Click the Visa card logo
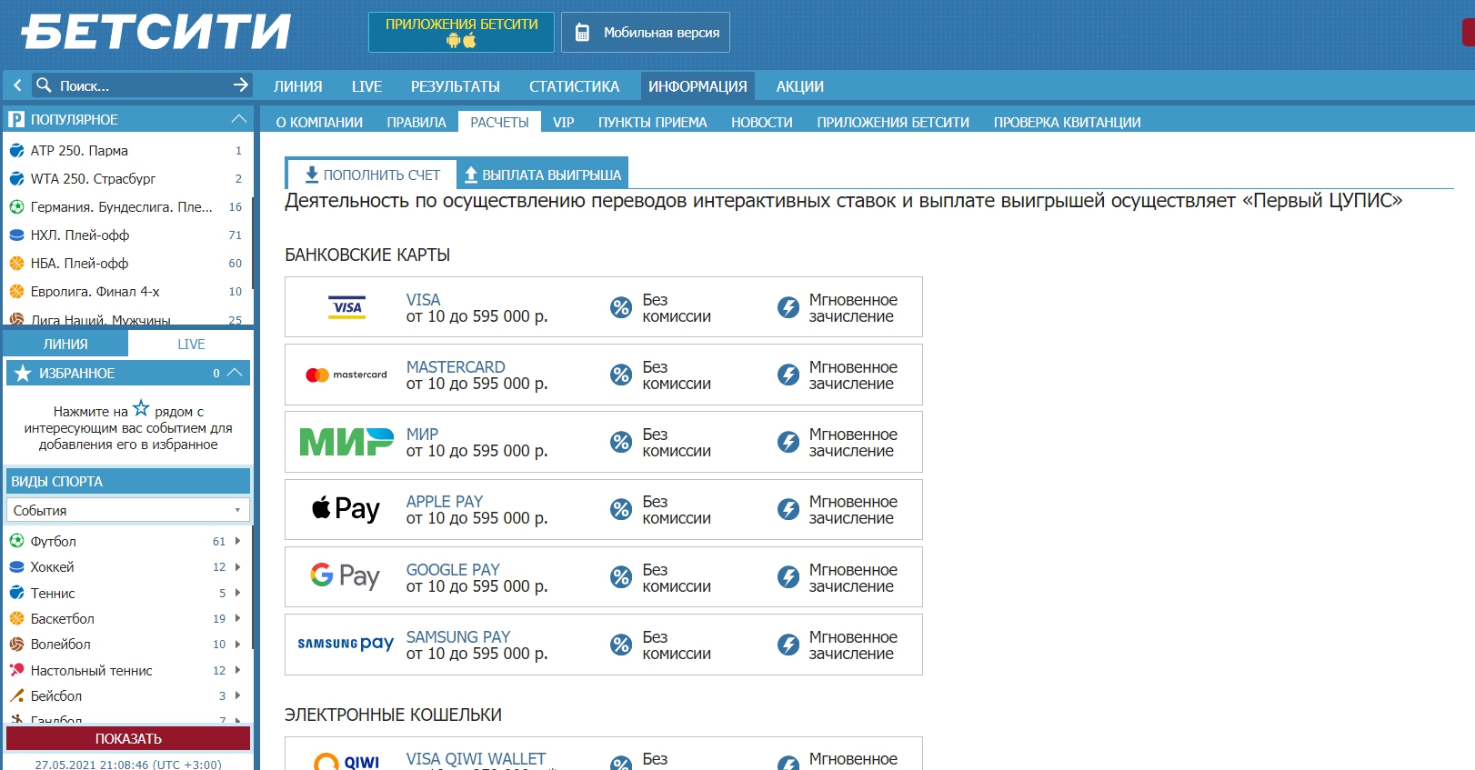 pyautogui.click(x=346, y=307)
